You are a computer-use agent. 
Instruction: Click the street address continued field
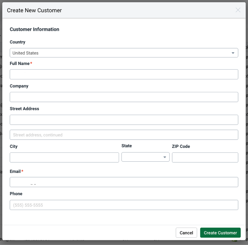[124, 135]
